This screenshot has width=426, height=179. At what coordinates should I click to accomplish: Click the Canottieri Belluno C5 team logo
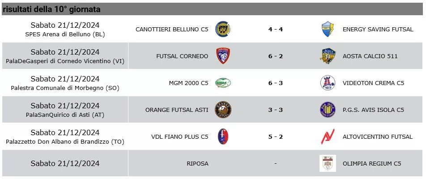click(x=222, y=30)
